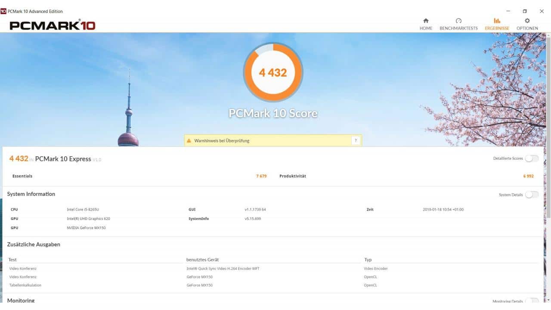551x310 pixels.
Task: Expand the Zusätzliche Ausgaben section
Action: [34, 244]
